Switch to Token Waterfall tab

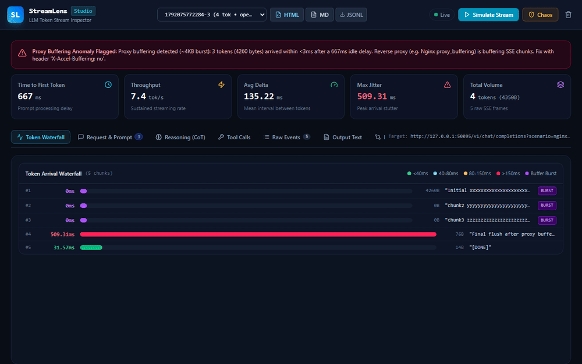click(x=41, y=137)
